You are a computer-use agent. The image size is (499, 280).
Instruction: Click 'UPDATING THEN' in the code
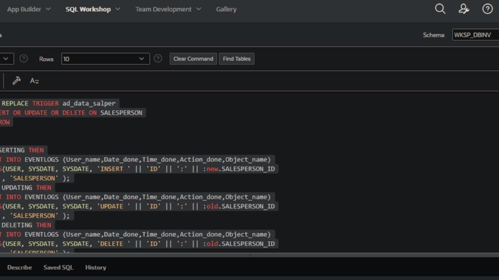click(26, 188)
